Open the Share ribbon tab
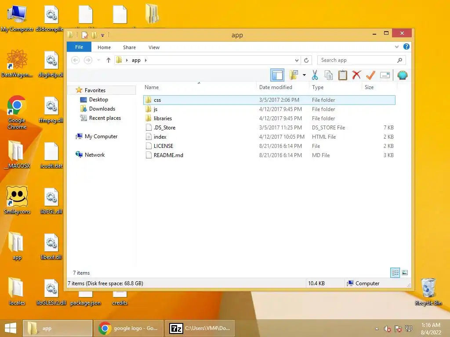 129,47
